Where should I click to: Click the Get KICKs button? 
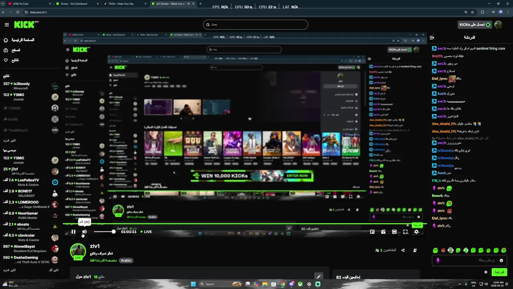(475, 24)
